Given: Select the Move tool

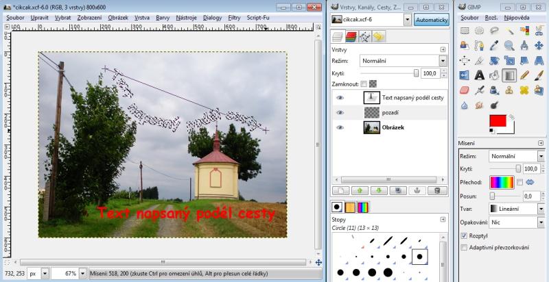Looking at the screenshot, I should click(539, 45).
